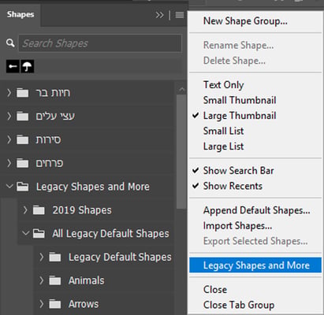Select the Arrows tree row label

click(x=84, y=304)
